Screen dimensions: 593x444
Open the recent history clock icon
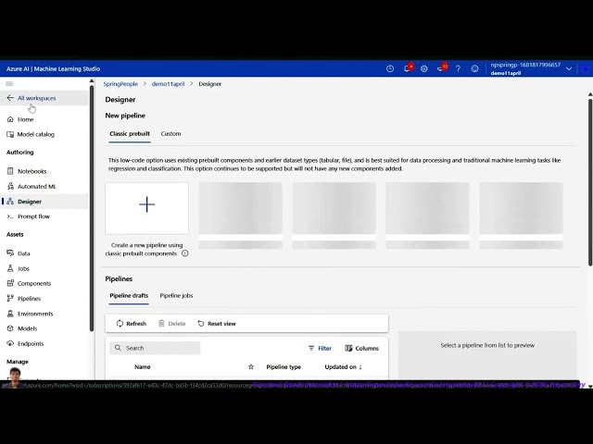tap(390, 68)
